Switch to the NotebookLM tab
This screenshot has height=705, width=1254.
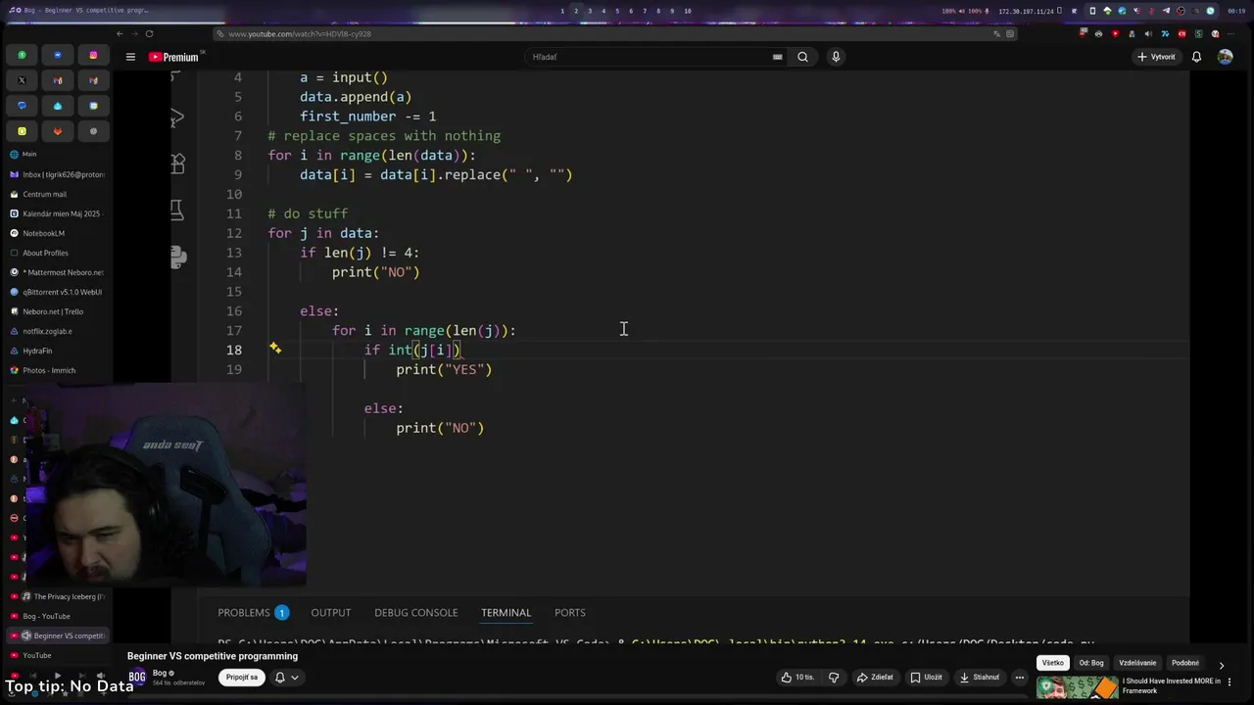[x=57, y=233]
